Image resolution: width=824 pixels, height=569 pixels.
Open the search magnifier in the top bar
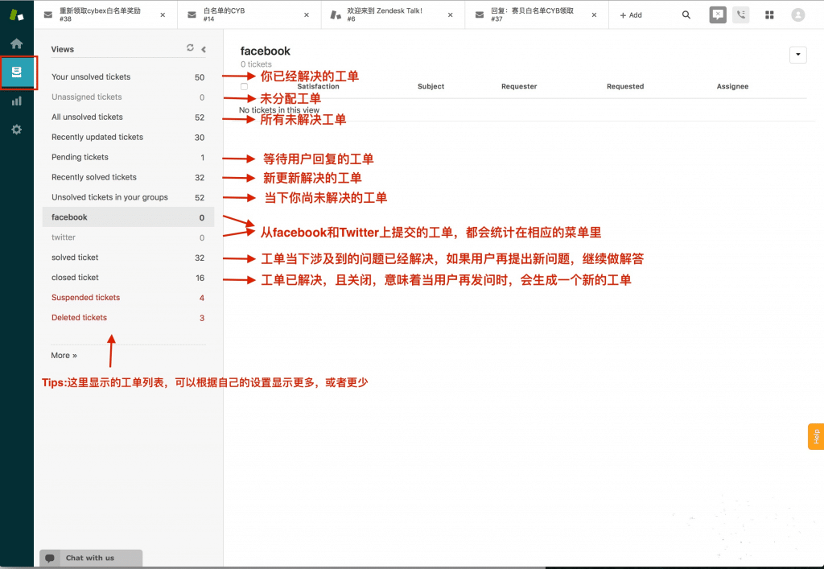[686, 14]
